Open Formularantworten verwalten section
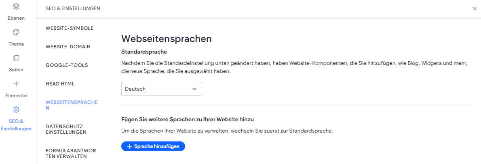 click(x=71, y=154)
